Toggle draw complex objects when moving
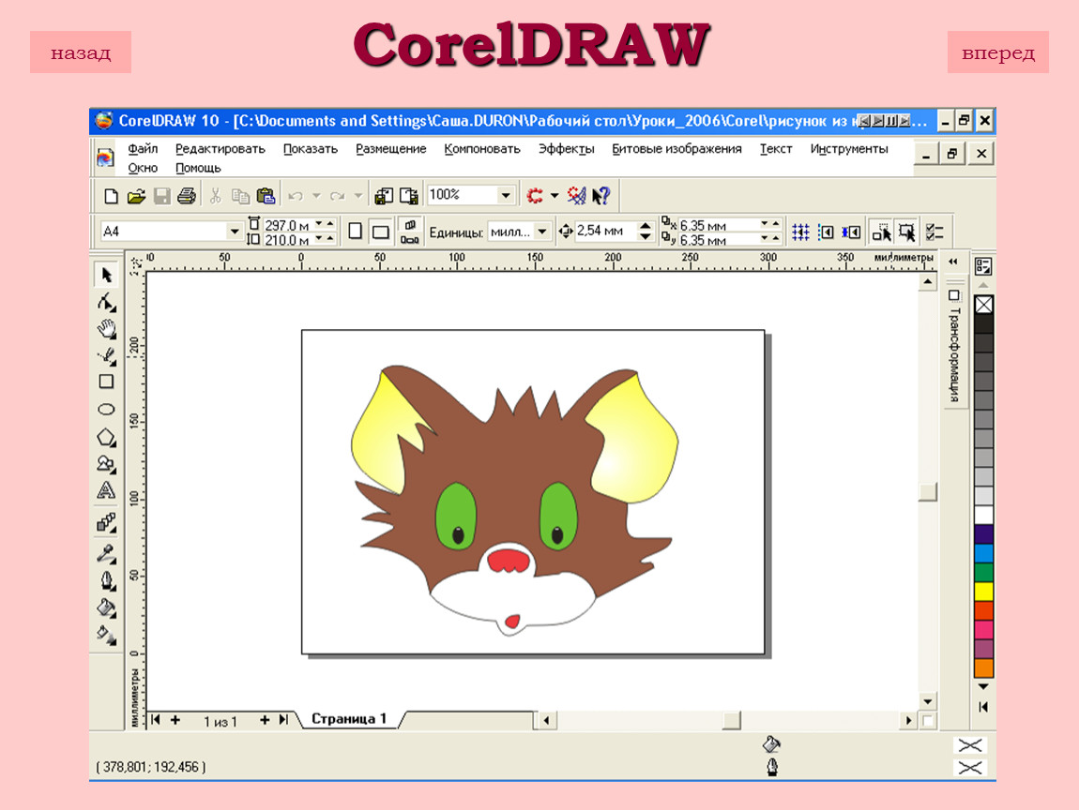Image resolution: width=1079 pixels, height=810 pixels. 882,232
